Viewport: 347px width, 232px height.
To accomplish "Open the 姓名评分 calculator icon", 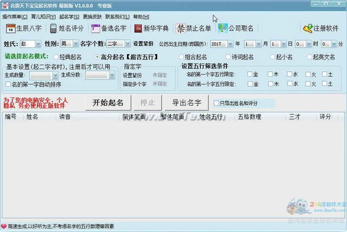I will click(53, 29).
